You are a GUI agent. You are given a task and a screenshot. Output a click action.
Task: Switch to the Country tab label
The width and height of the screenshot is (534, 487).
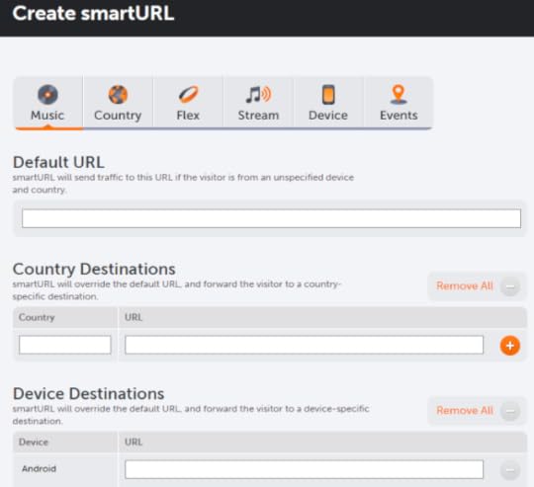tap(118, 116)
